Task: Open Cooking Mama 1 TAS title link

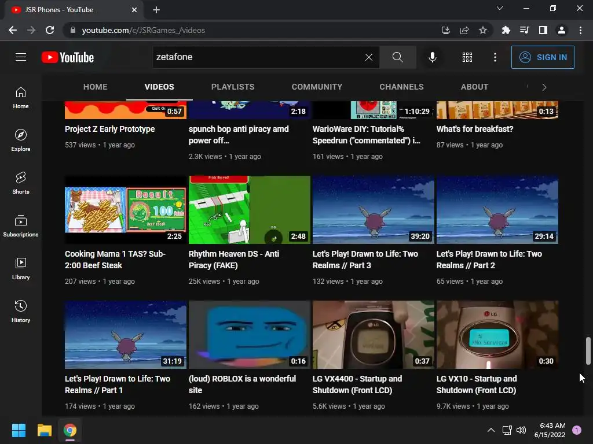Action: 115,260
